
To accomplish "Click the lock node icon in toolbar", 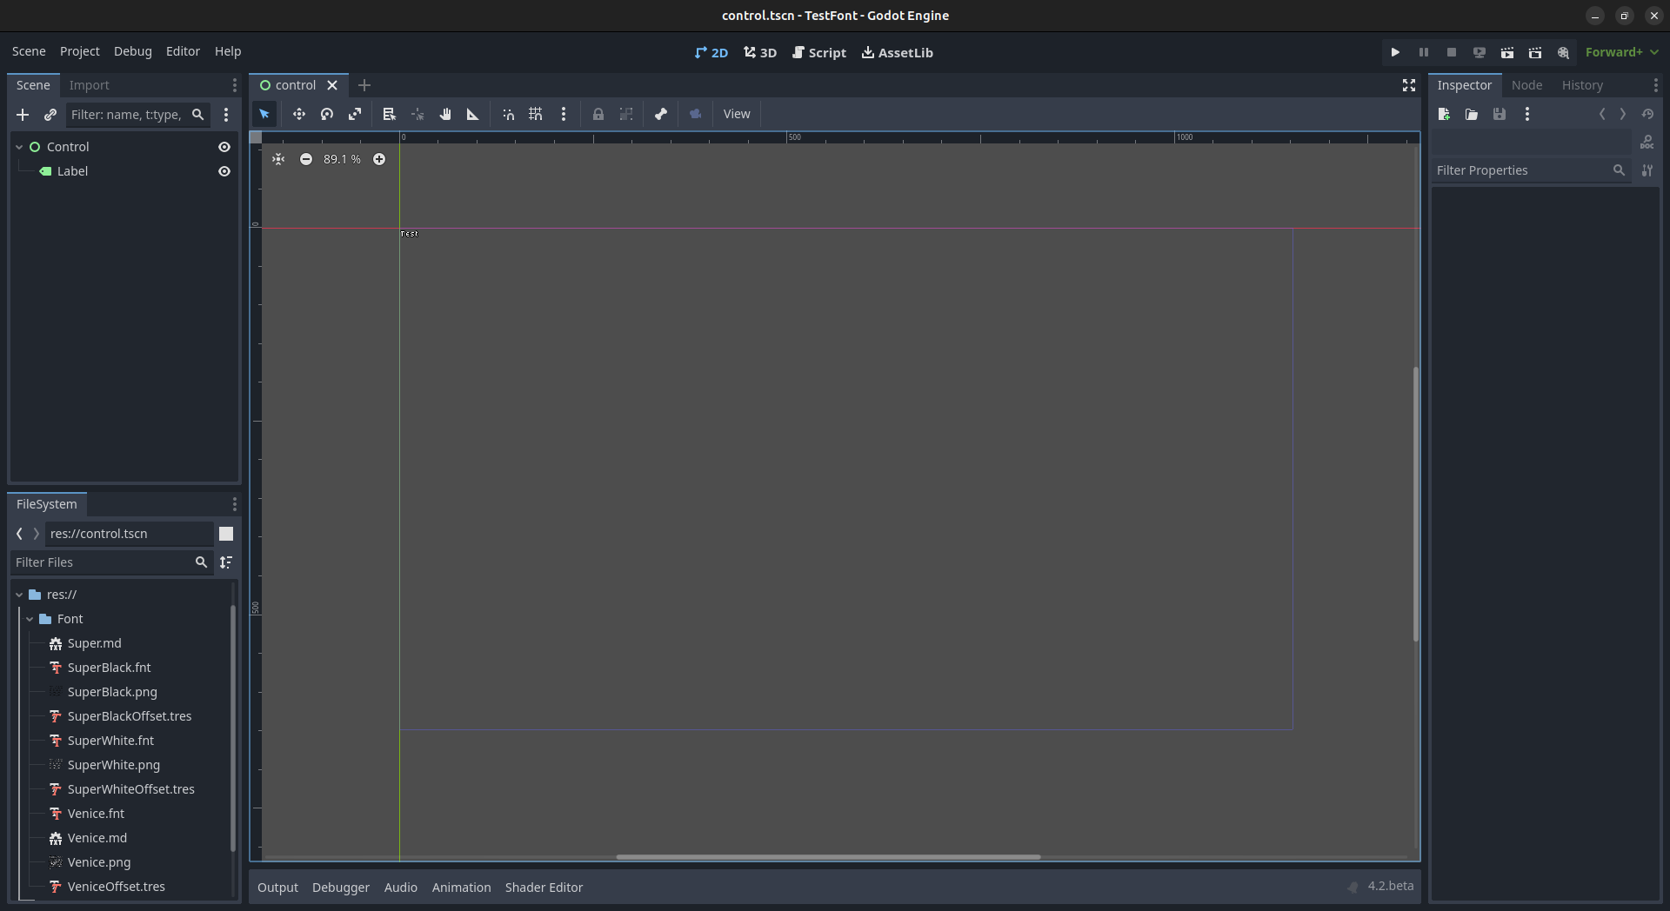I will (x=598, y=114).
